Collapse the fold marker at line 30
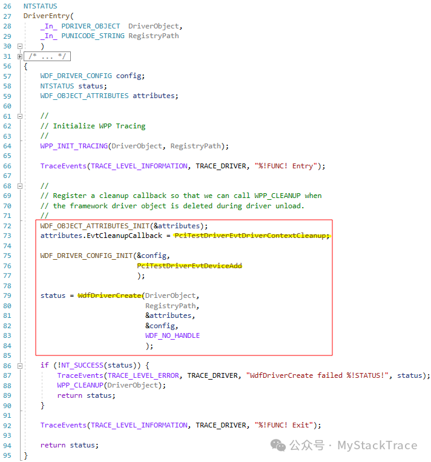431x462 pixels. 20,46
